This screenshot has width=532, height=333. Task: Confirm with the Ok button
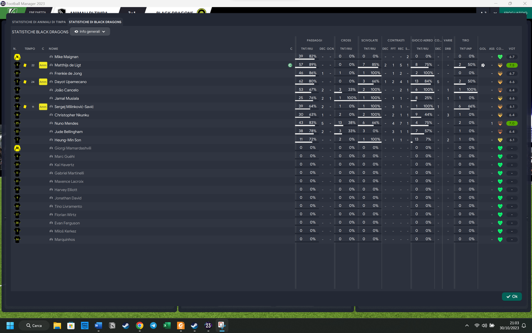coord(512,296)
